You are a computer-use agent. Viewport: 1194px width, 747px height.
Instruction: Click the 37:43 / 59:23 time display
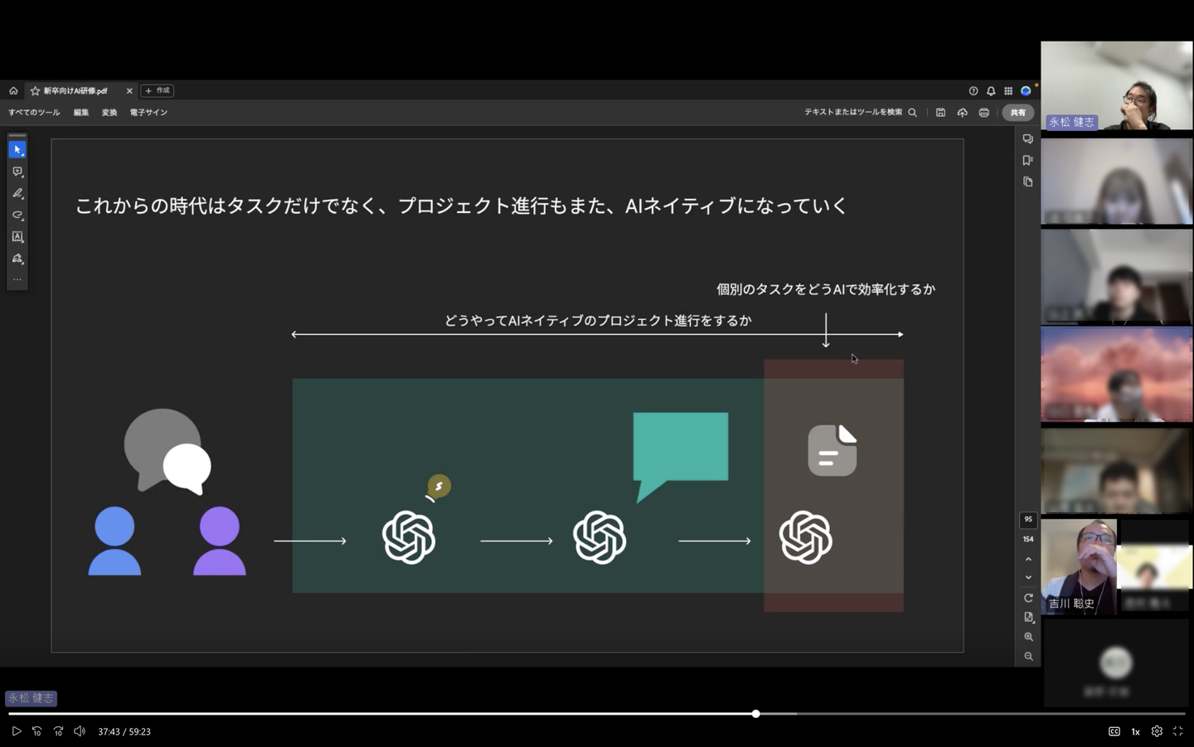coord(124,732)
